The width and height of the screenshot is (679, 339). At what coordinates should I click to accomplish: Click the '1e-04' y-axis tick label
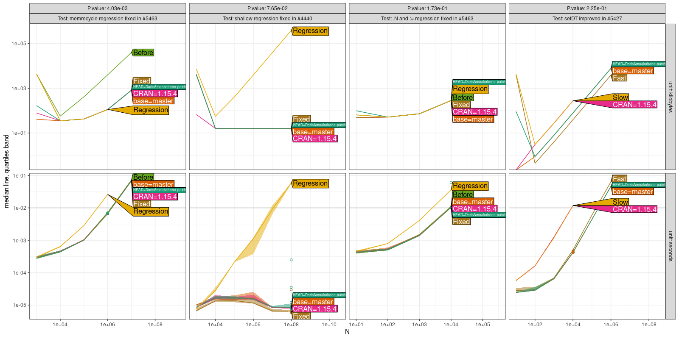click(20, 273)
